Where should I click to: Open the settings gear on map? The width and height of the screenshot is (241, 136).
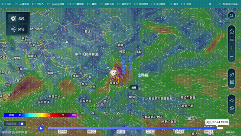pos(232,108)
